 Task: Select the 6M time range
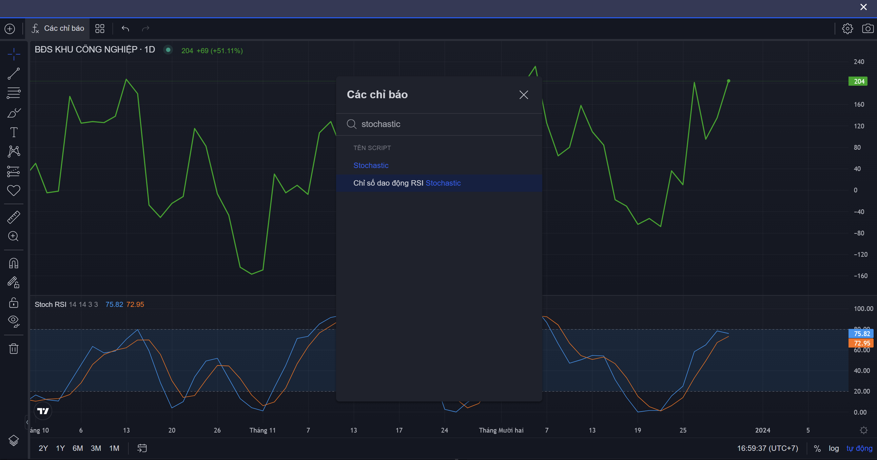[x=78, y=448]
